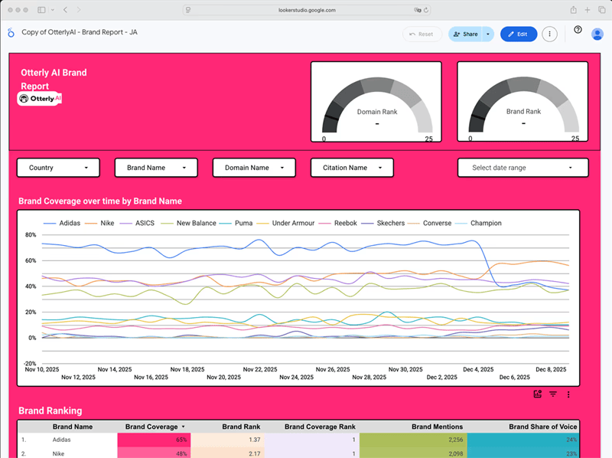Open the Help question mark icon
Viewport: 612px width, 458px height.
point(578,30)
